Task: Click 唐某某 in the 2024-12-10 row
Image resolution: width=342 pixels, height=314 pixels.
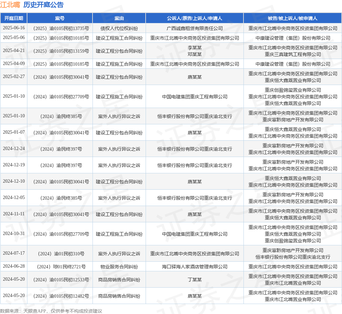Action: 195,182
